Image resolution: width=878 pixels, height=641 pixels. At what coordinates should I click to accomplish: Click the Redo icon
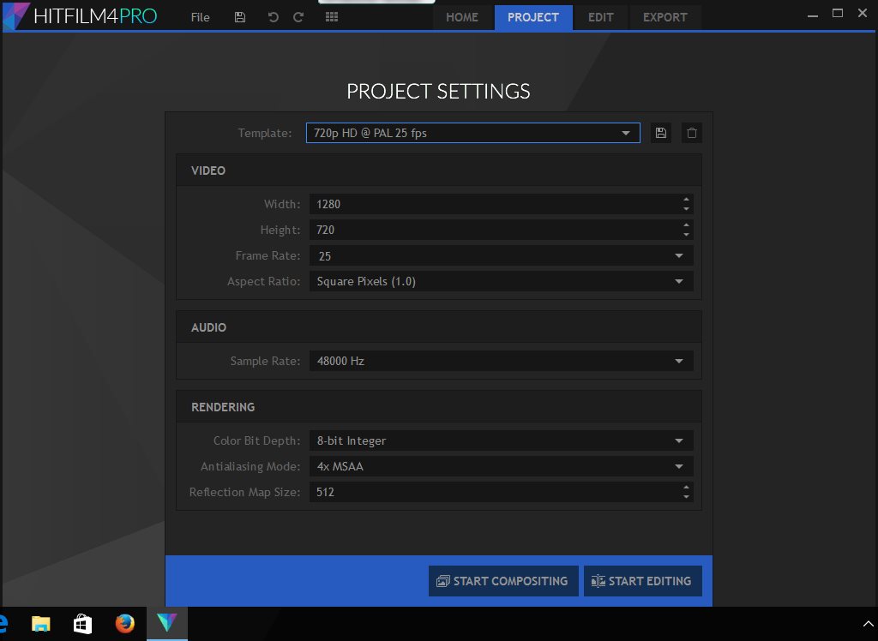(x=298, y=16)
